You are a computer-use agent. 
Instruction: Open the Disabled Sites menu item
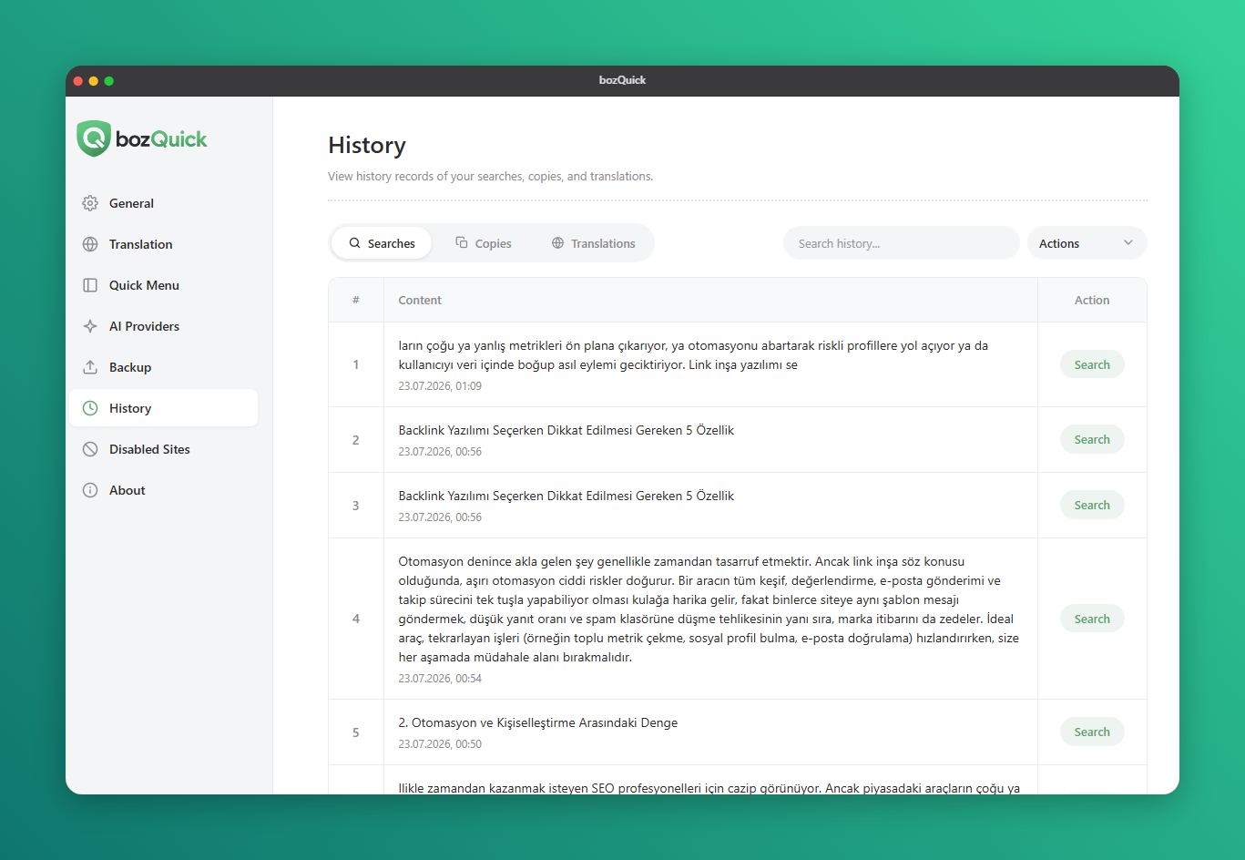[x=164, y=449]
